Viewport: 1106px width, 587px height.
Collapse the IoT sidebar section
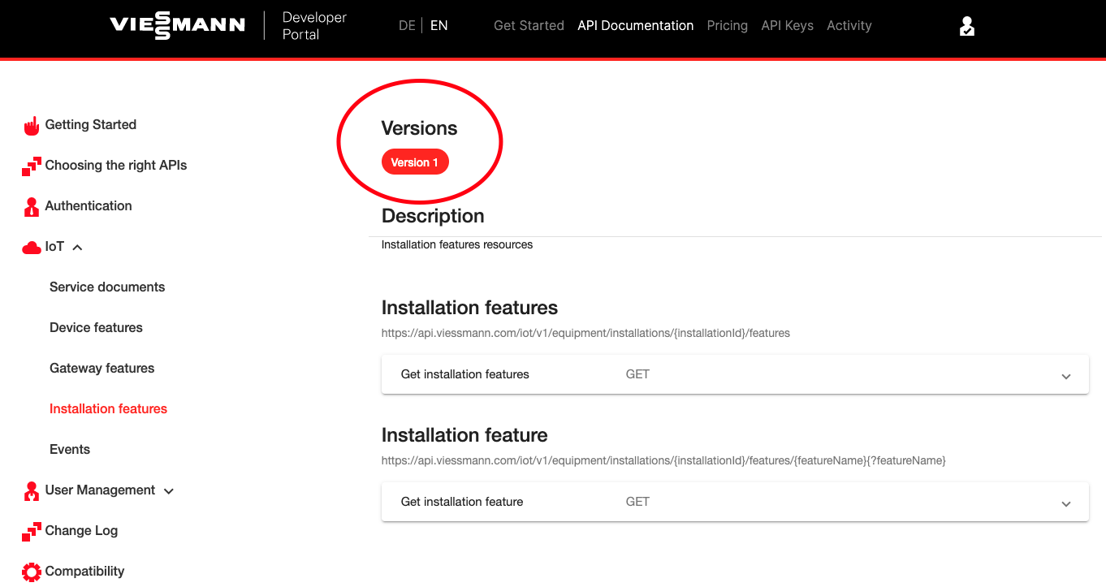78,247
